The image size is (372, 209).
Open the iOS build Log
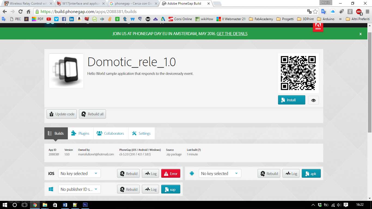coord(150,174)
